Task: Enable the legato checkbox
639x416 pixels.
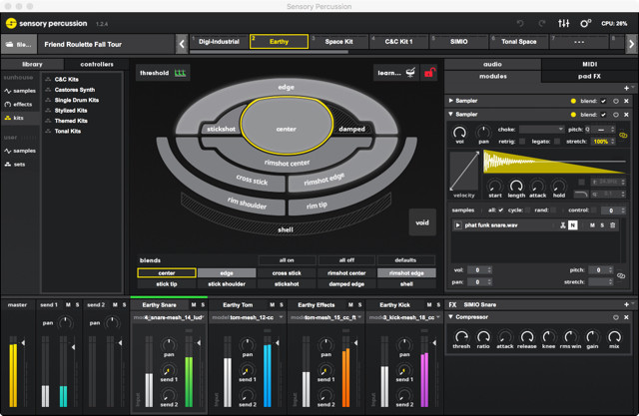Action: (557, 142)
